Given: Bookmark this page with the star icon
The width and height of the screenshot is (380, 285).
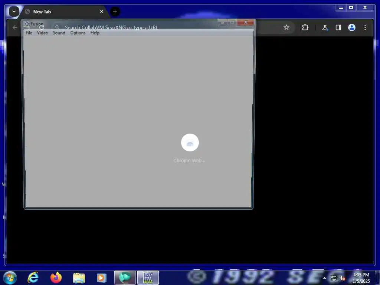Looking at the screenshot, I should tap(286, 27).
